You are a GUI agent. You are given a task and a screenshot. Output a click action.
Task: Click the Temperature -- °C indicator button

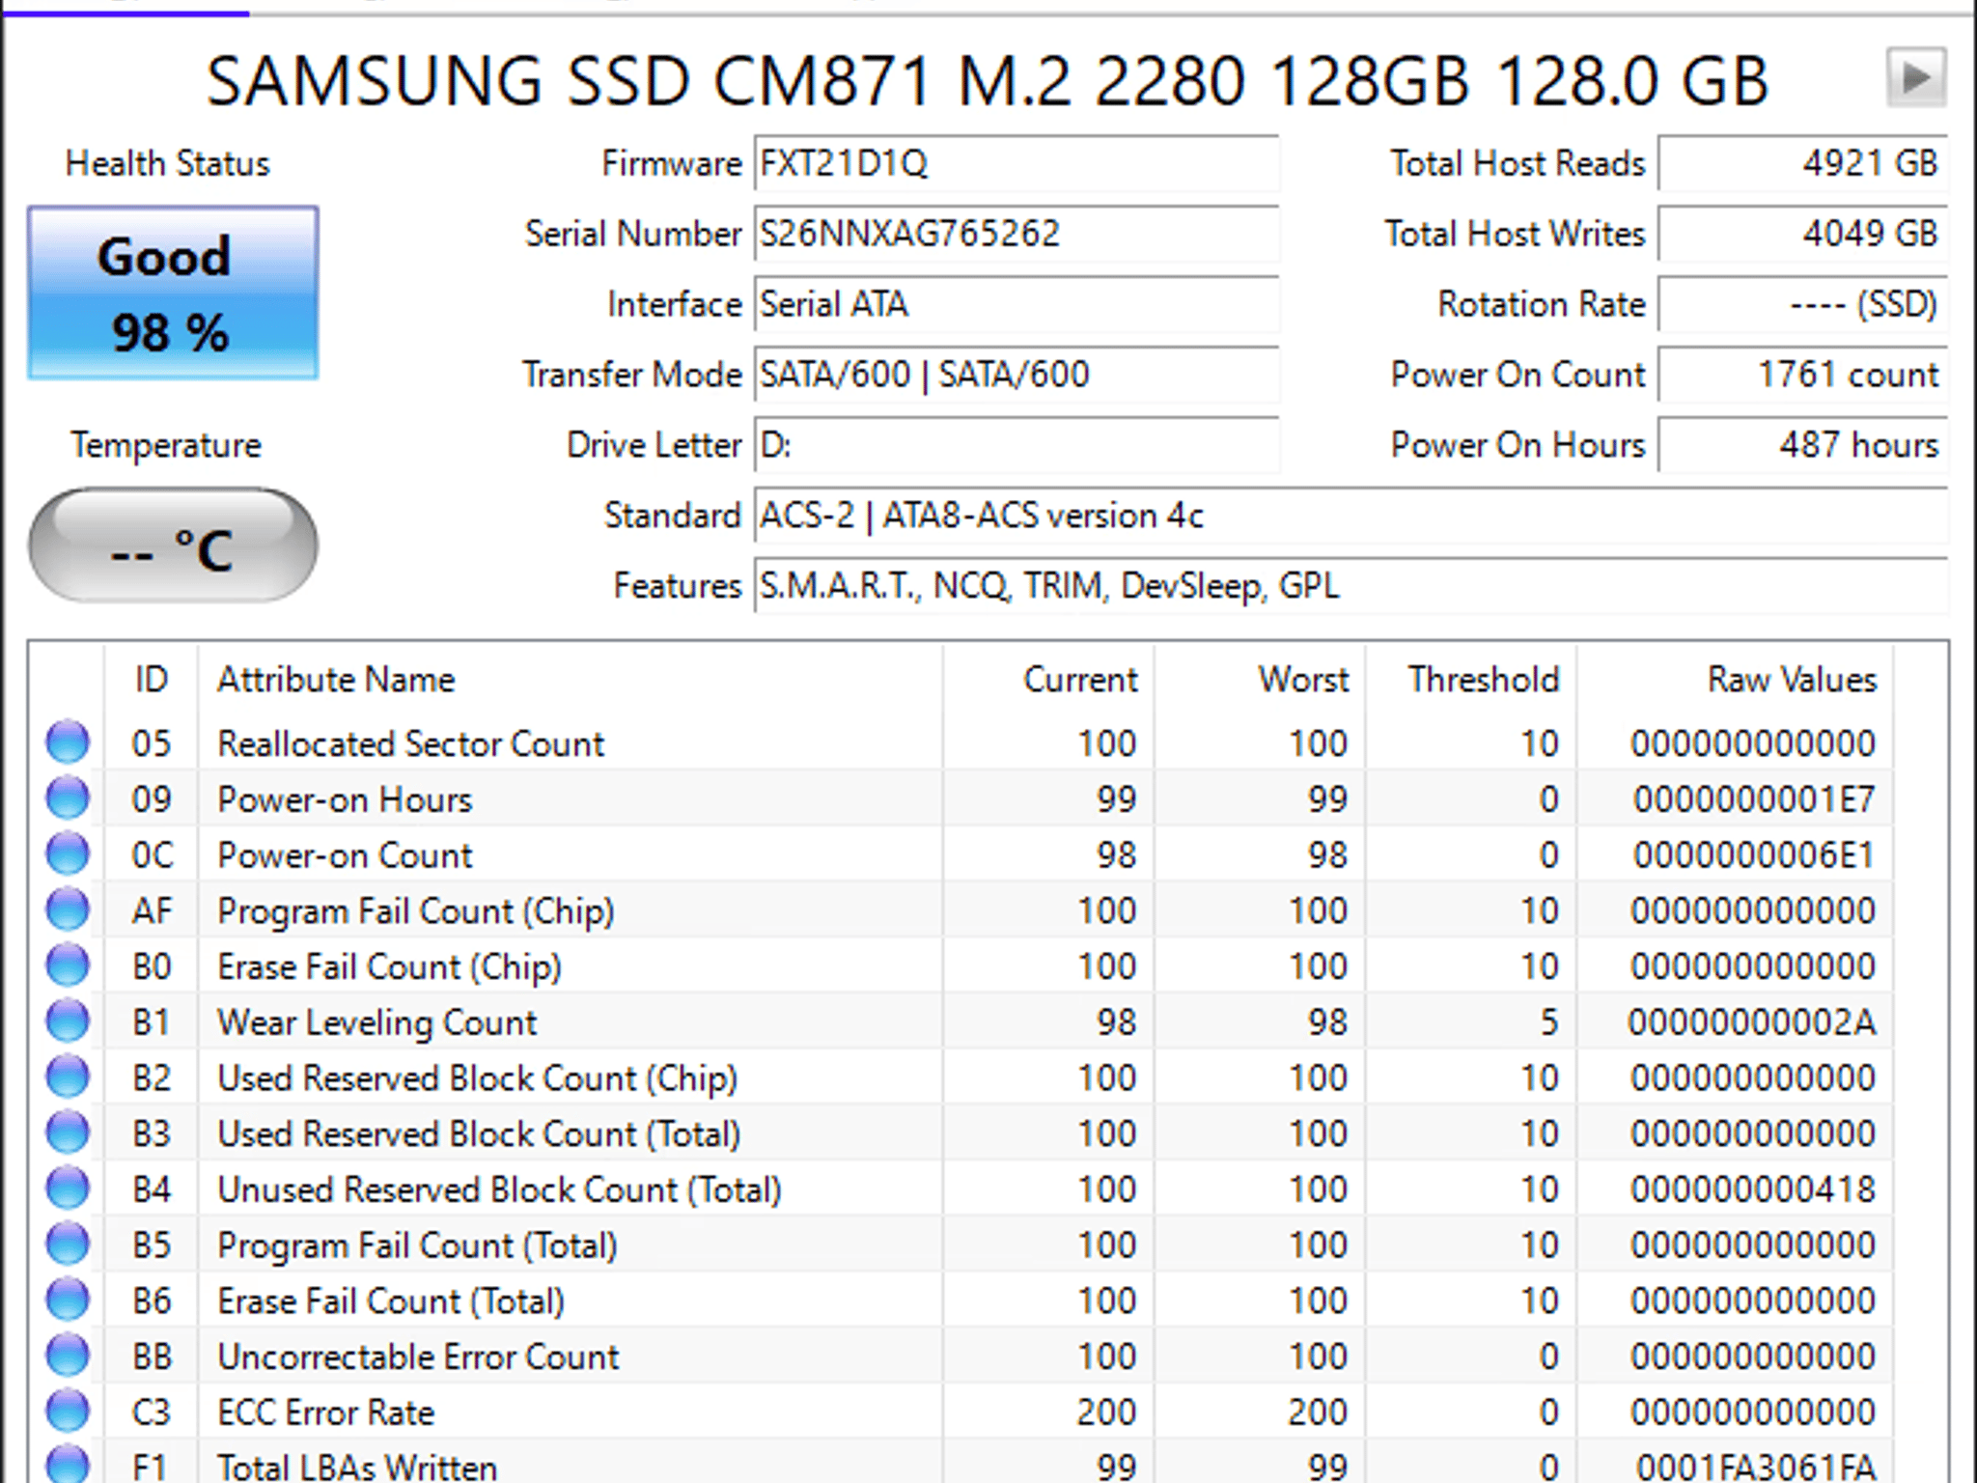coord(172,546)
